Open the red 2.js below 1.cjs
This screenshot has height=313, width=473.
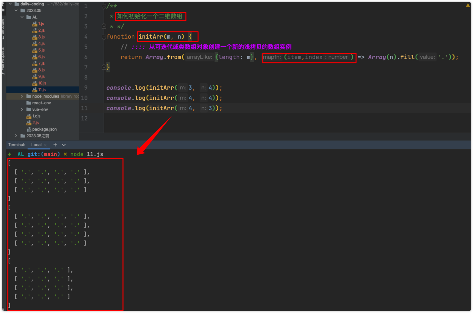pos(35,123)
